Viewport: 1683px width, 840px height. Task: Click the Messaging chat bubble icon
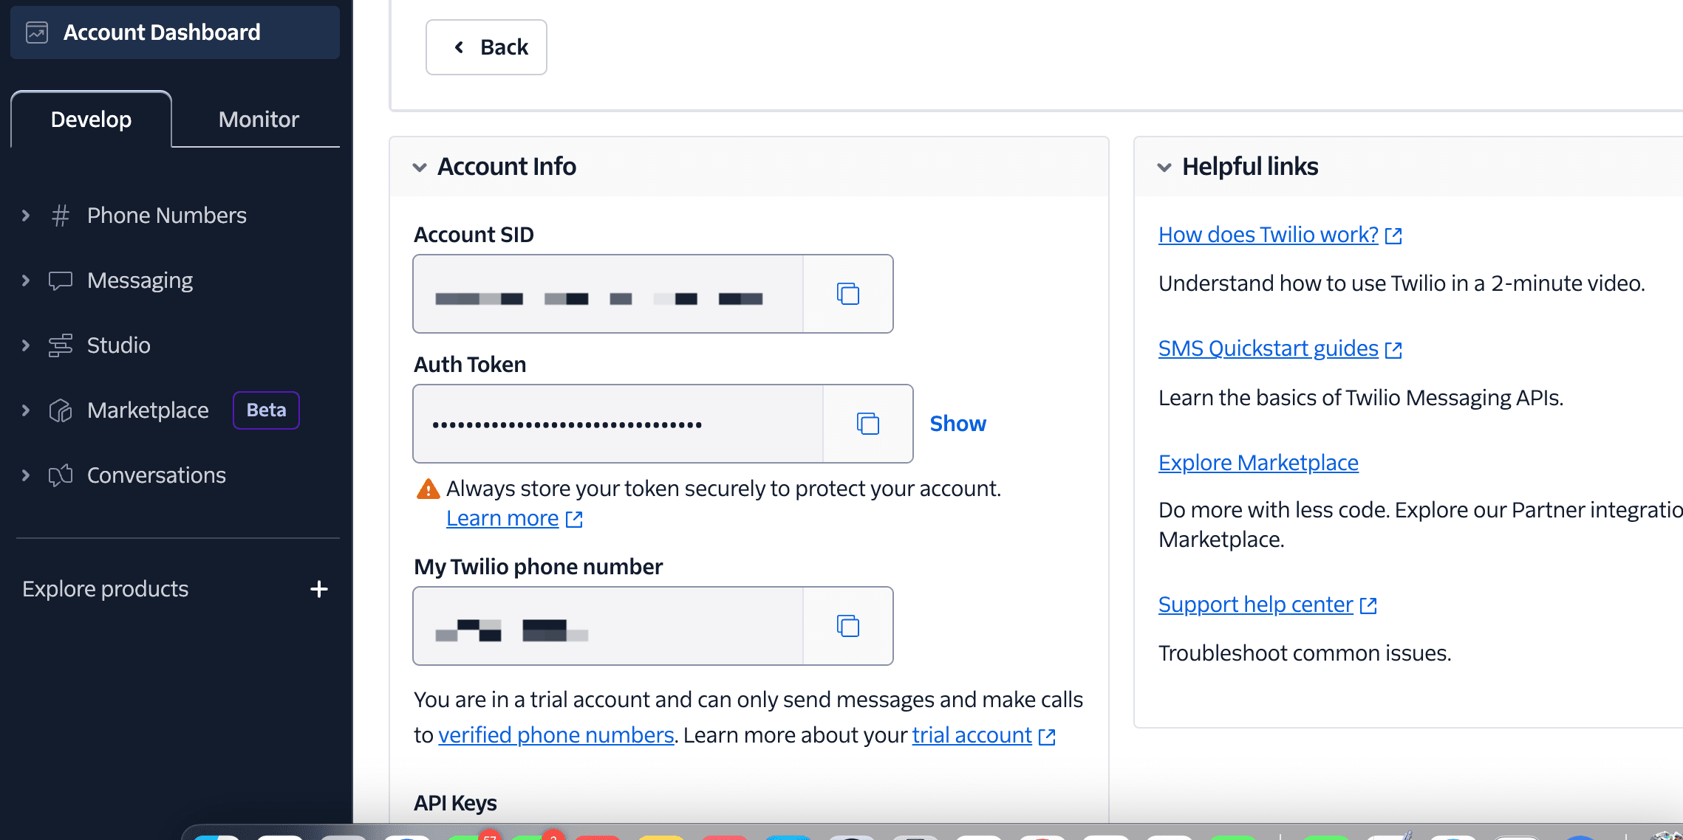click(x=61, y=280)
